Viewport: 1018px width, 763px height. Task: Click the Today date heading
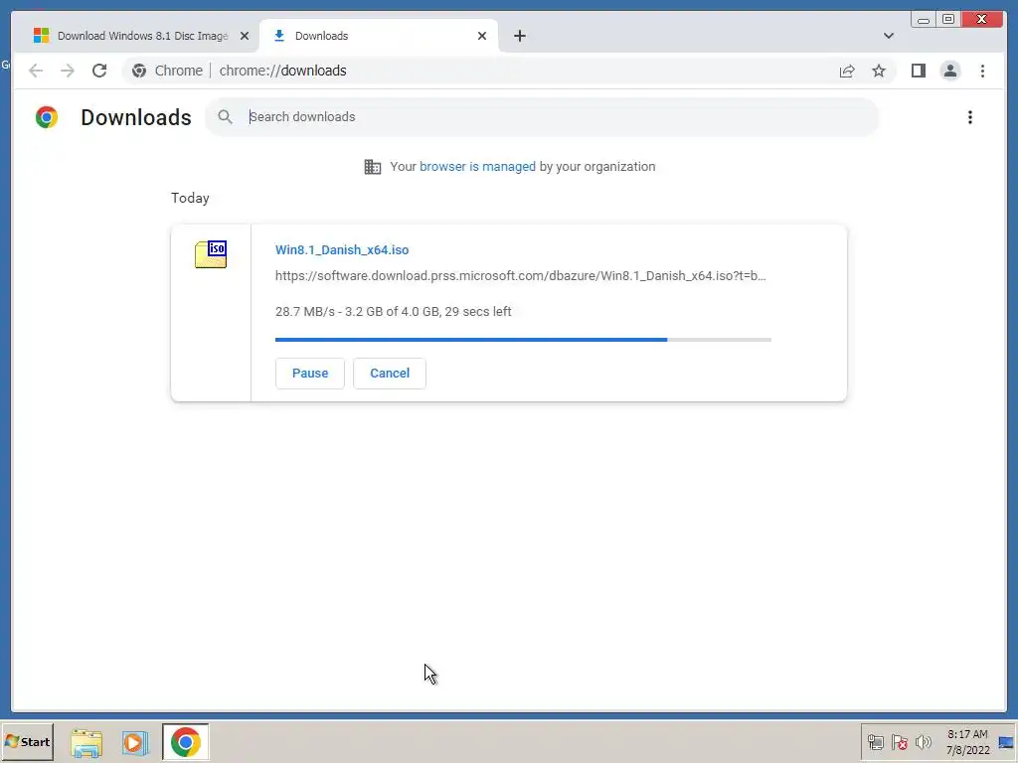(190, 198)
